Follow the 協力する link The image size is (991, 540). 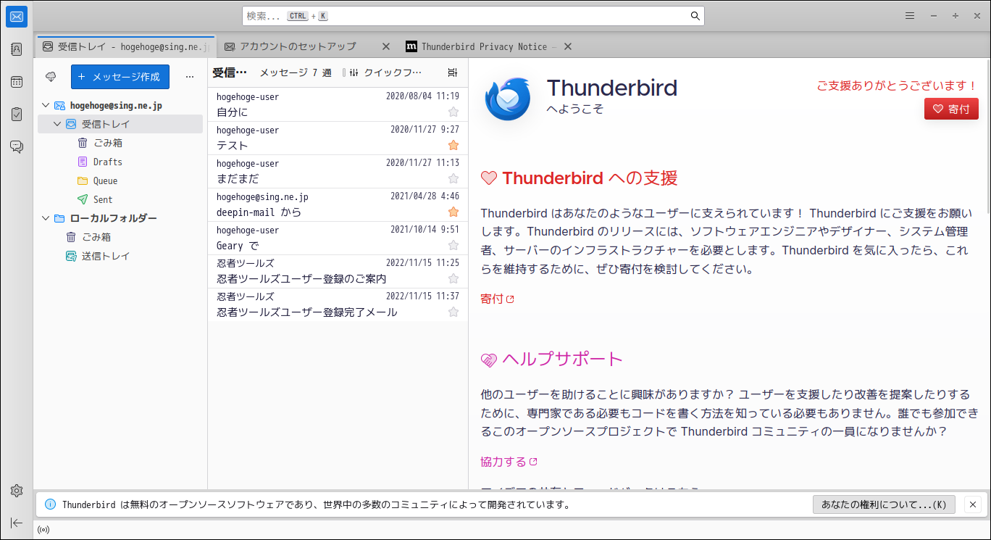click(509, 462)
